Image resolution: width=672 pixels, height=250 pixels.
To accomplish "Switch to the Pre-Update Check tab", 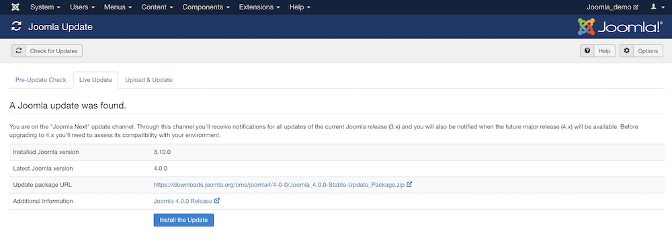I will pyautogui.click(x=41, y=80).
